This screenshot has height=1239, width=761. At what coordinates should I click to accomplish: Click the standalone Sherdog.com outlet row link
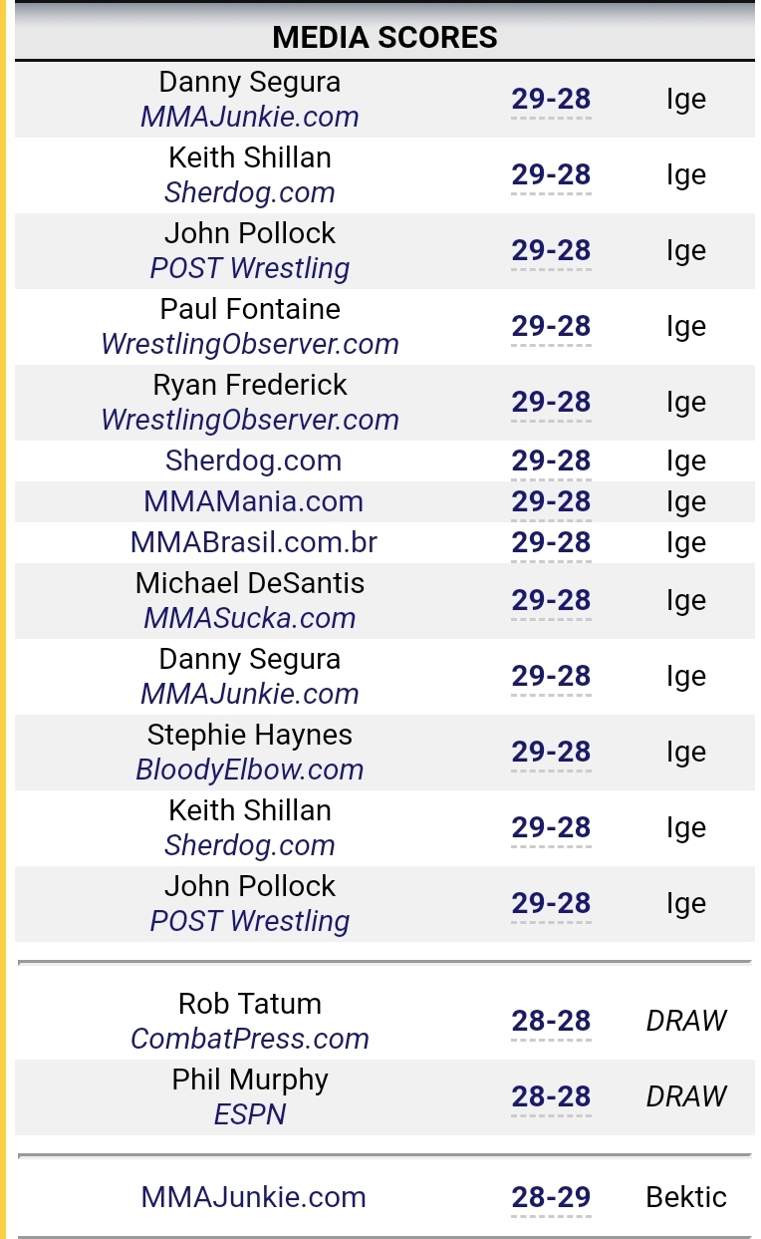click(x=253, y=461)
